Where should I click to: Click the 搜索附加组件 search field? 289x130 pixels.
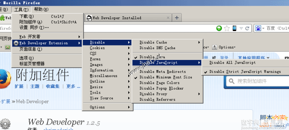pos(258,81)
